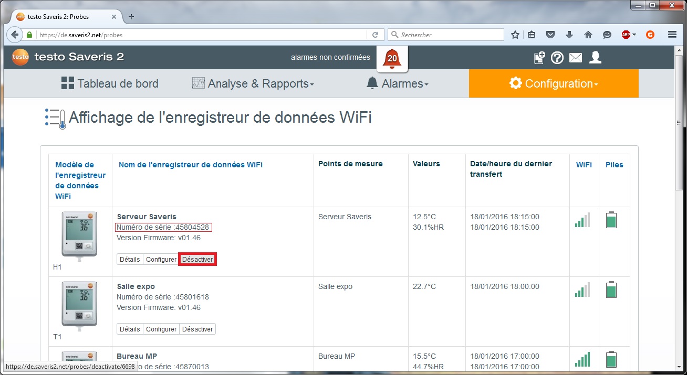
Task: Click the 18/01/2016 18:00:00 transfer date
Action: tap(505, 286)
